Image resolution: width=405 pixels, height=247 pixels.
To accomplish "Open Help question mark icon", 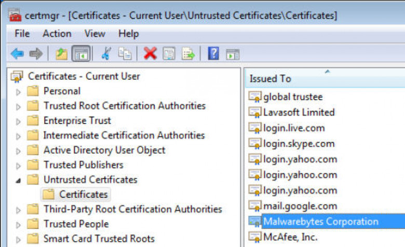I will [213, 53].
